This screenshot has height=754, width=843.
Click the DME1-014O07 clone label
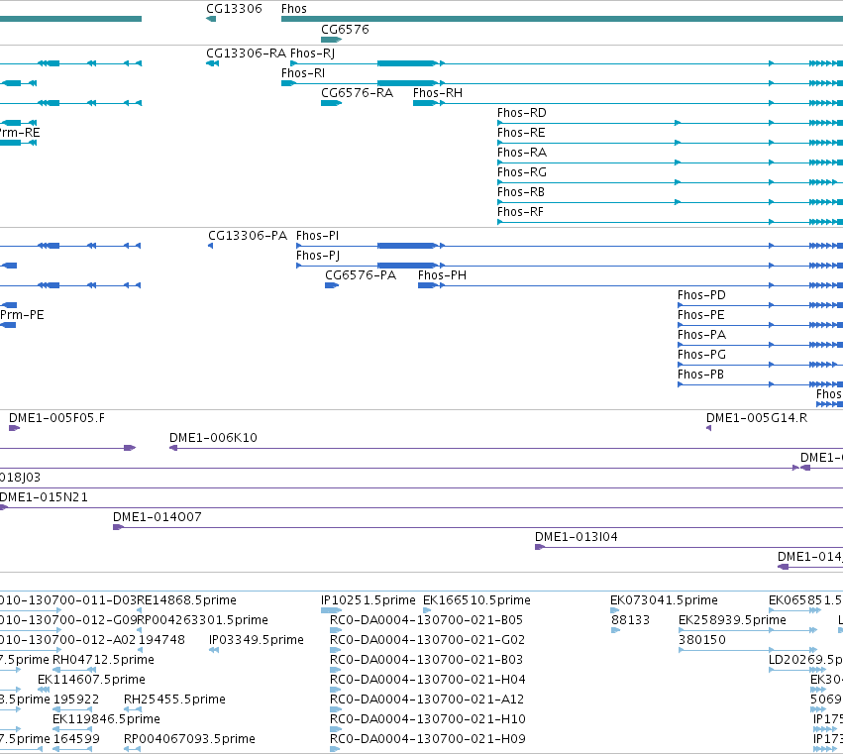point(157,517)
